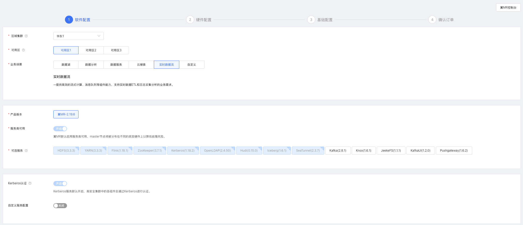This screenshot has height=225, width=523.
Task: Enable the 自定义服务配置 switch
Action: [60, 206]
